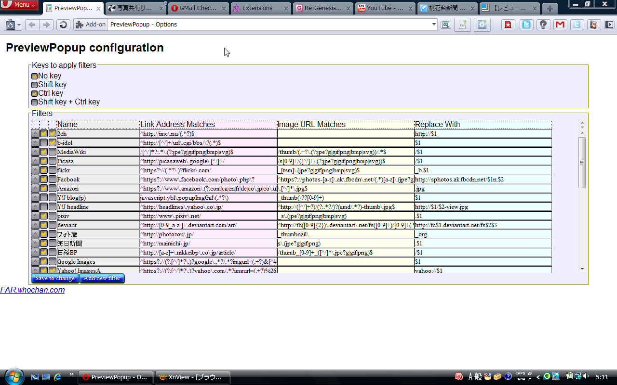Switch to the Extensions tab

(261, 8)
